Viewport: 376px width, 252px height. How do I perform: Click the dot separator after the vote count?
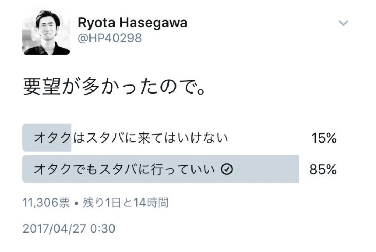pyautogui.click(x=76, y=203)
